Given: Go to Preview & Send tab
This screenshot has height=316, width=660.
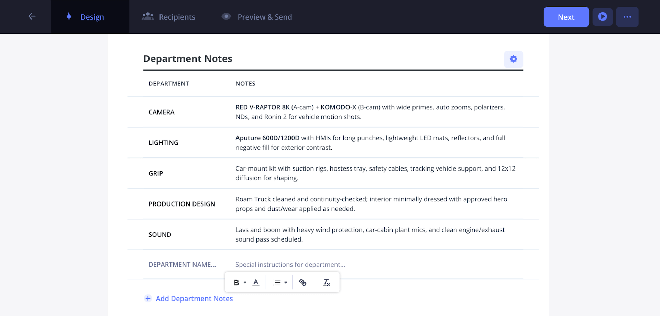Looking at the screenshot, I should (257, 17).
